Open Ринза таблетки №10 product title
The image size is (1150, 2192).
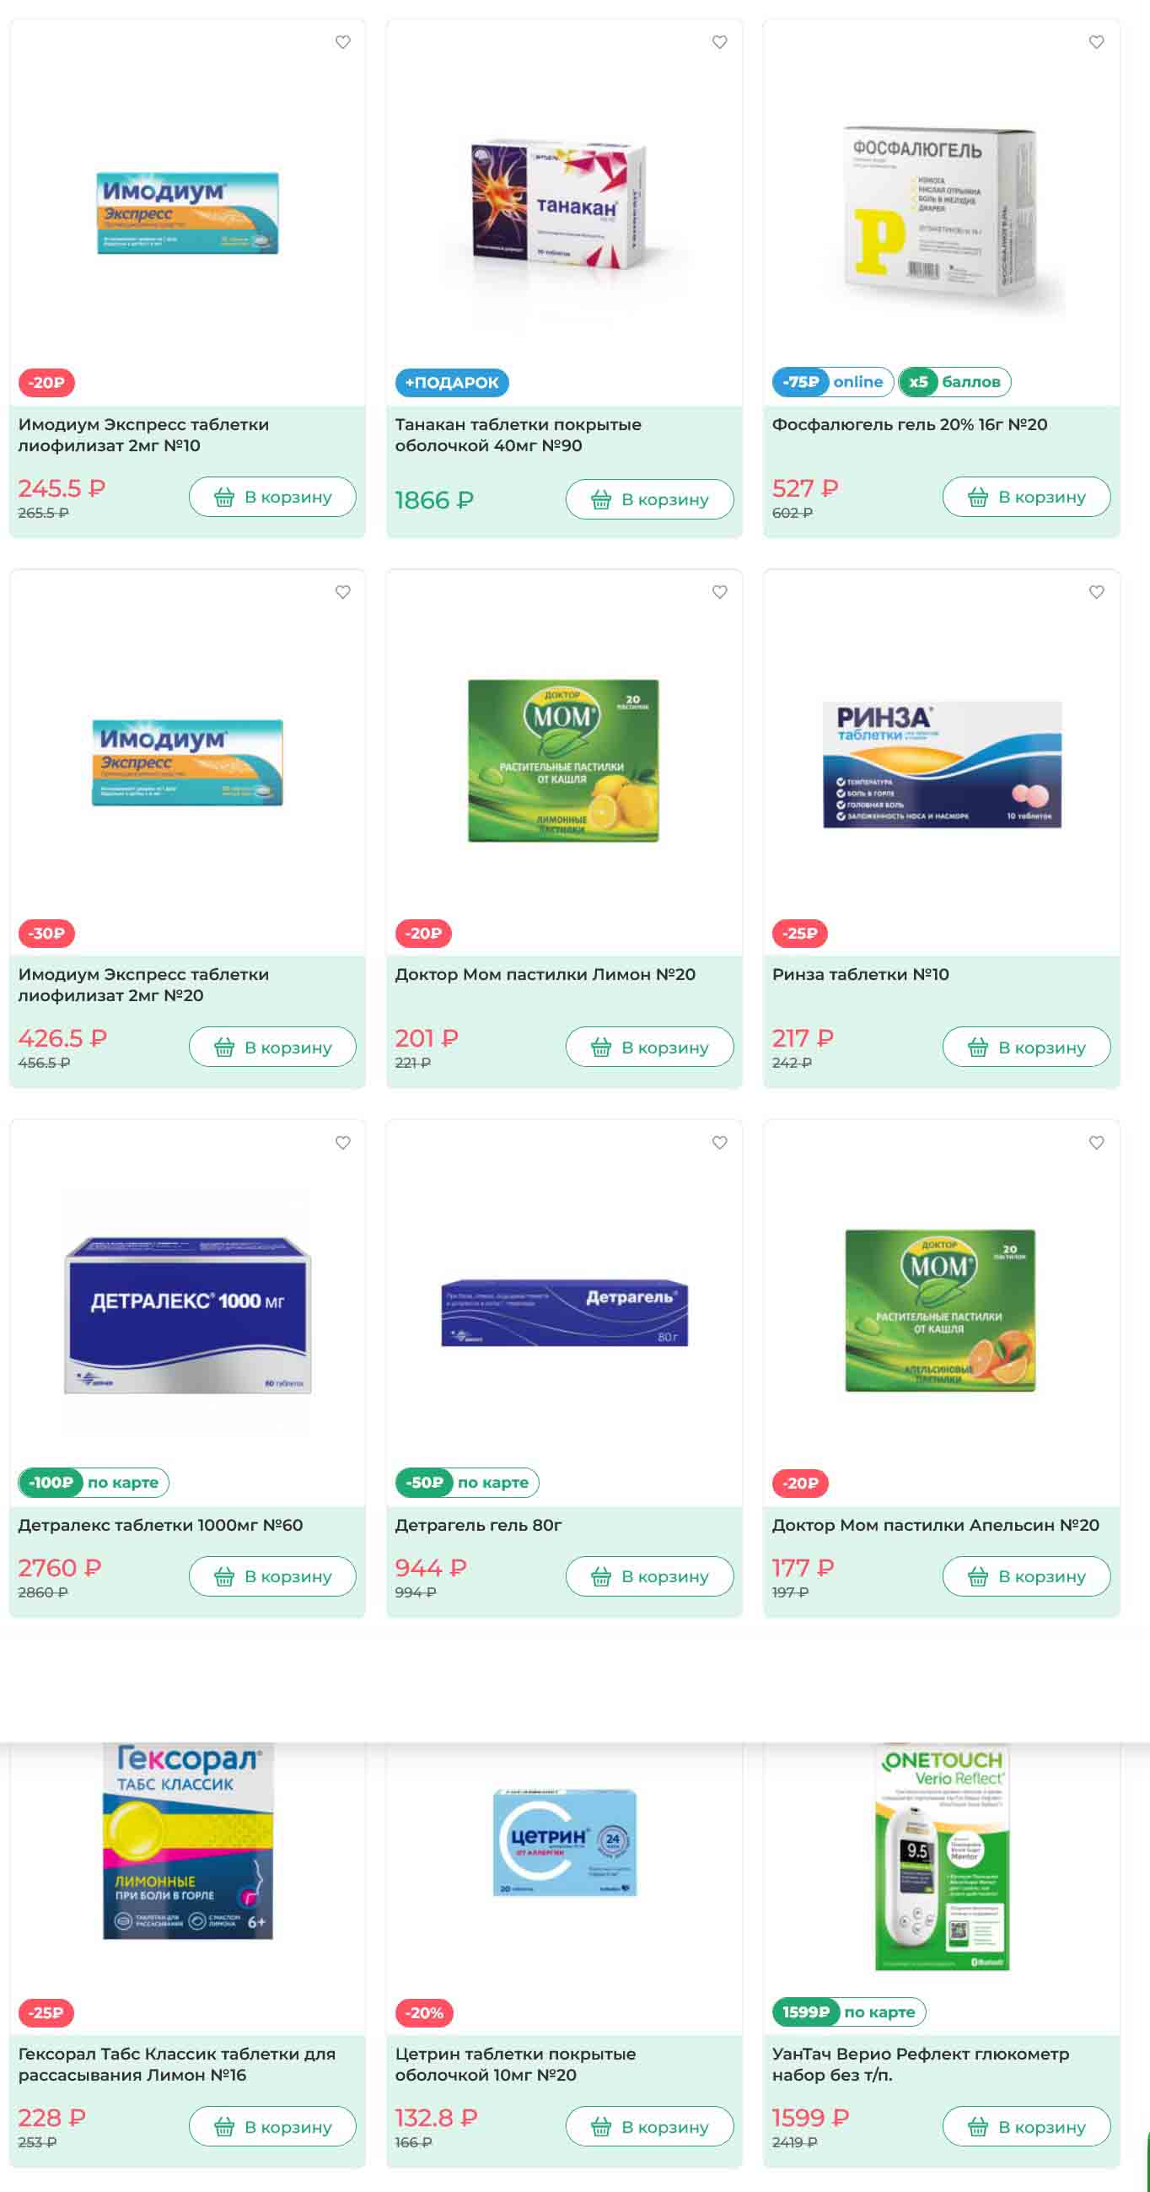(x=860, y=974)
